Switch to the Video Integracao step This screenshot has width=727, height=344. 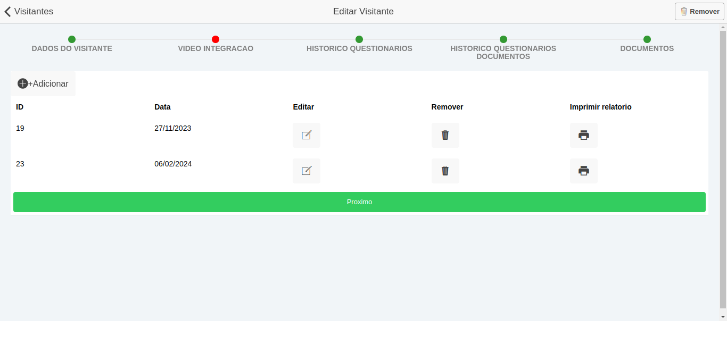coord(216,48)
